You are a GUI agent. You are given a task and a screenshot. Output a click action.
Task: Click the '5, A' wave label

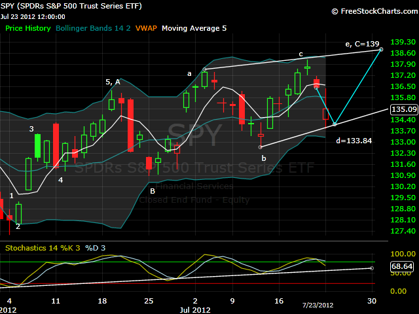113,82
